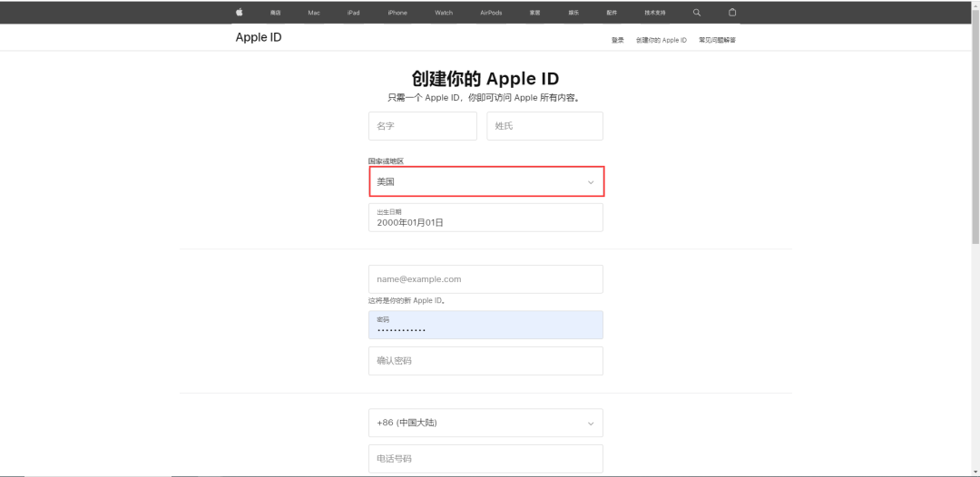Open the Mac navigation item
Viewport: 980px width, 477px height.
tap(314, 13)
